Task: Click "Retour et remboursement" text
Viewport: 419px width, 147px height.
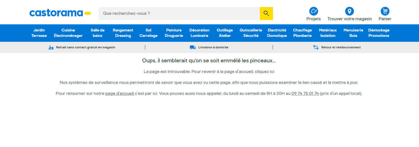Action: (x=341, y=47)
